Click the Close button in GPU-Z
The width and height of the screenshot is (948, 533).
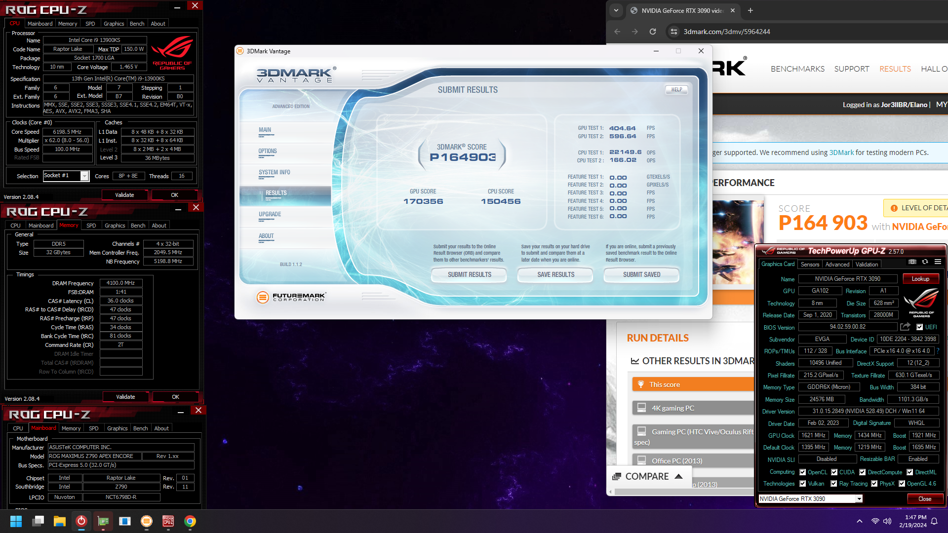[x=925, y=499]
